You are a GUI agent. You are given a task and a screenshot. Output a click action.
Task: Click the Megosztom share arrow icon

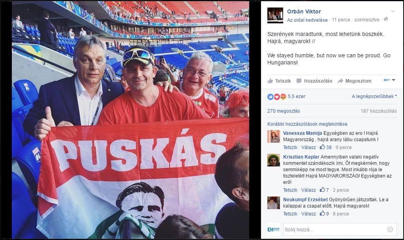(x=340, y=81)
